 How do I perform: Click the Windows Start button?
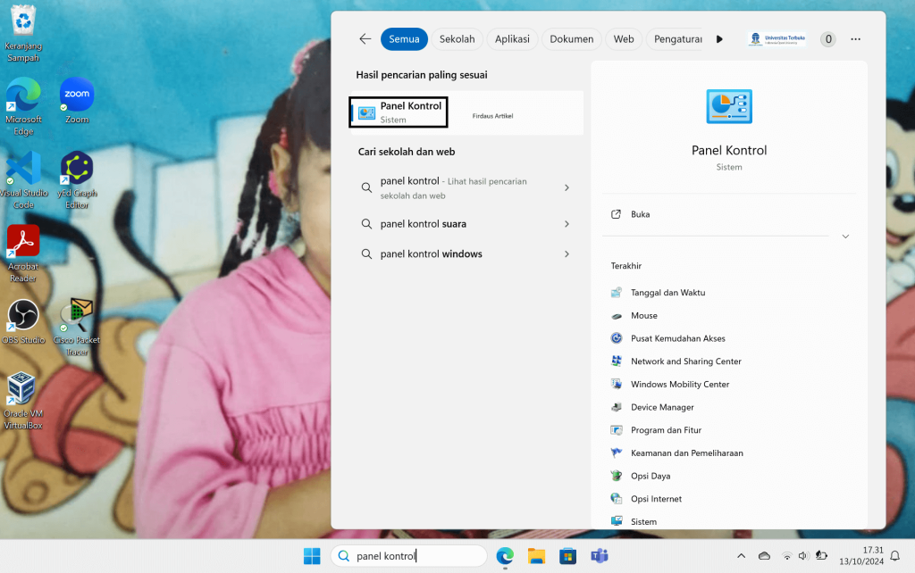coord(312,556)
